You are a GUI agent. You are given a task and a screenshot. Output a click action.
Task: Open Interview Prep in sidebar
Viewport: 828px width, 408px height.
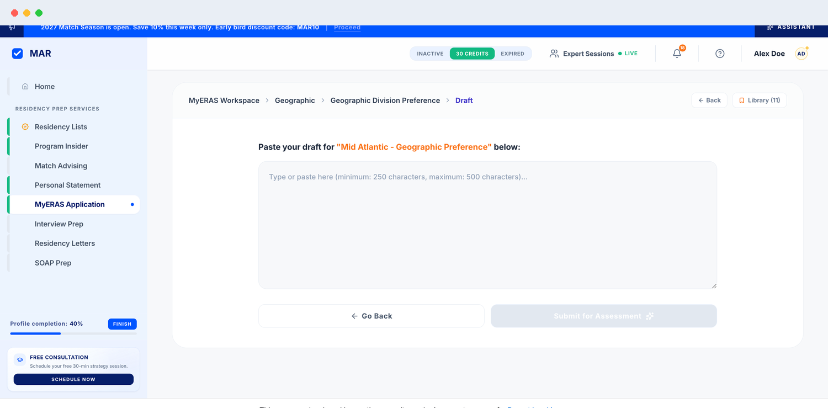[x=73, y=224]
